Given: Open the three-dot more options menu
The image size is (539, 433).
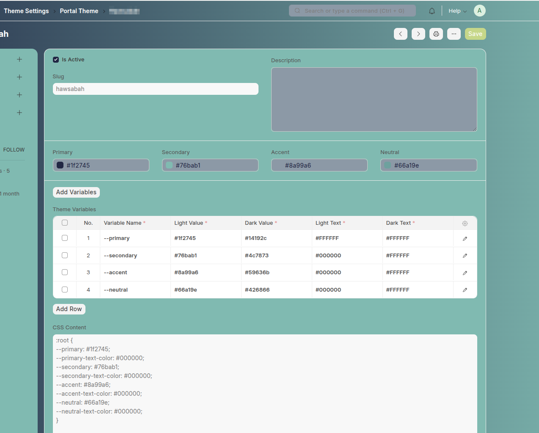Looking at the screenshot, I should pyautogui.click(x=454, y=34).
